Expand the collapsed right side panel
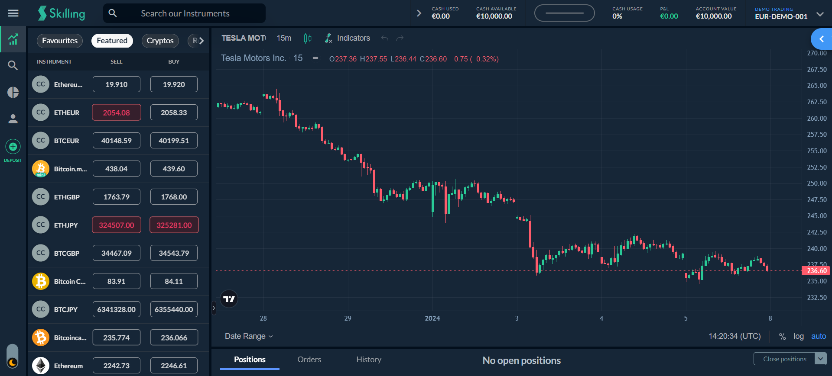The height and width of the screenshot is (376, 832). point(821,39)
